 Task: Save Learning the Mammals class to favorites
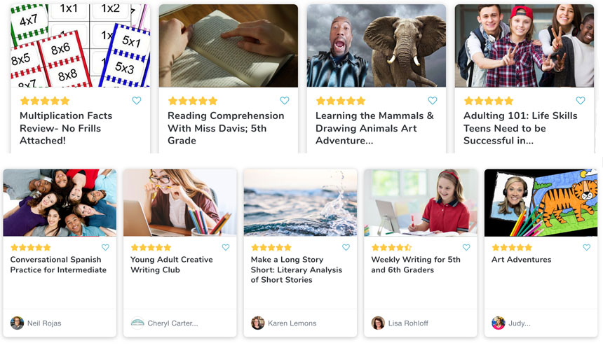[433, 101]
